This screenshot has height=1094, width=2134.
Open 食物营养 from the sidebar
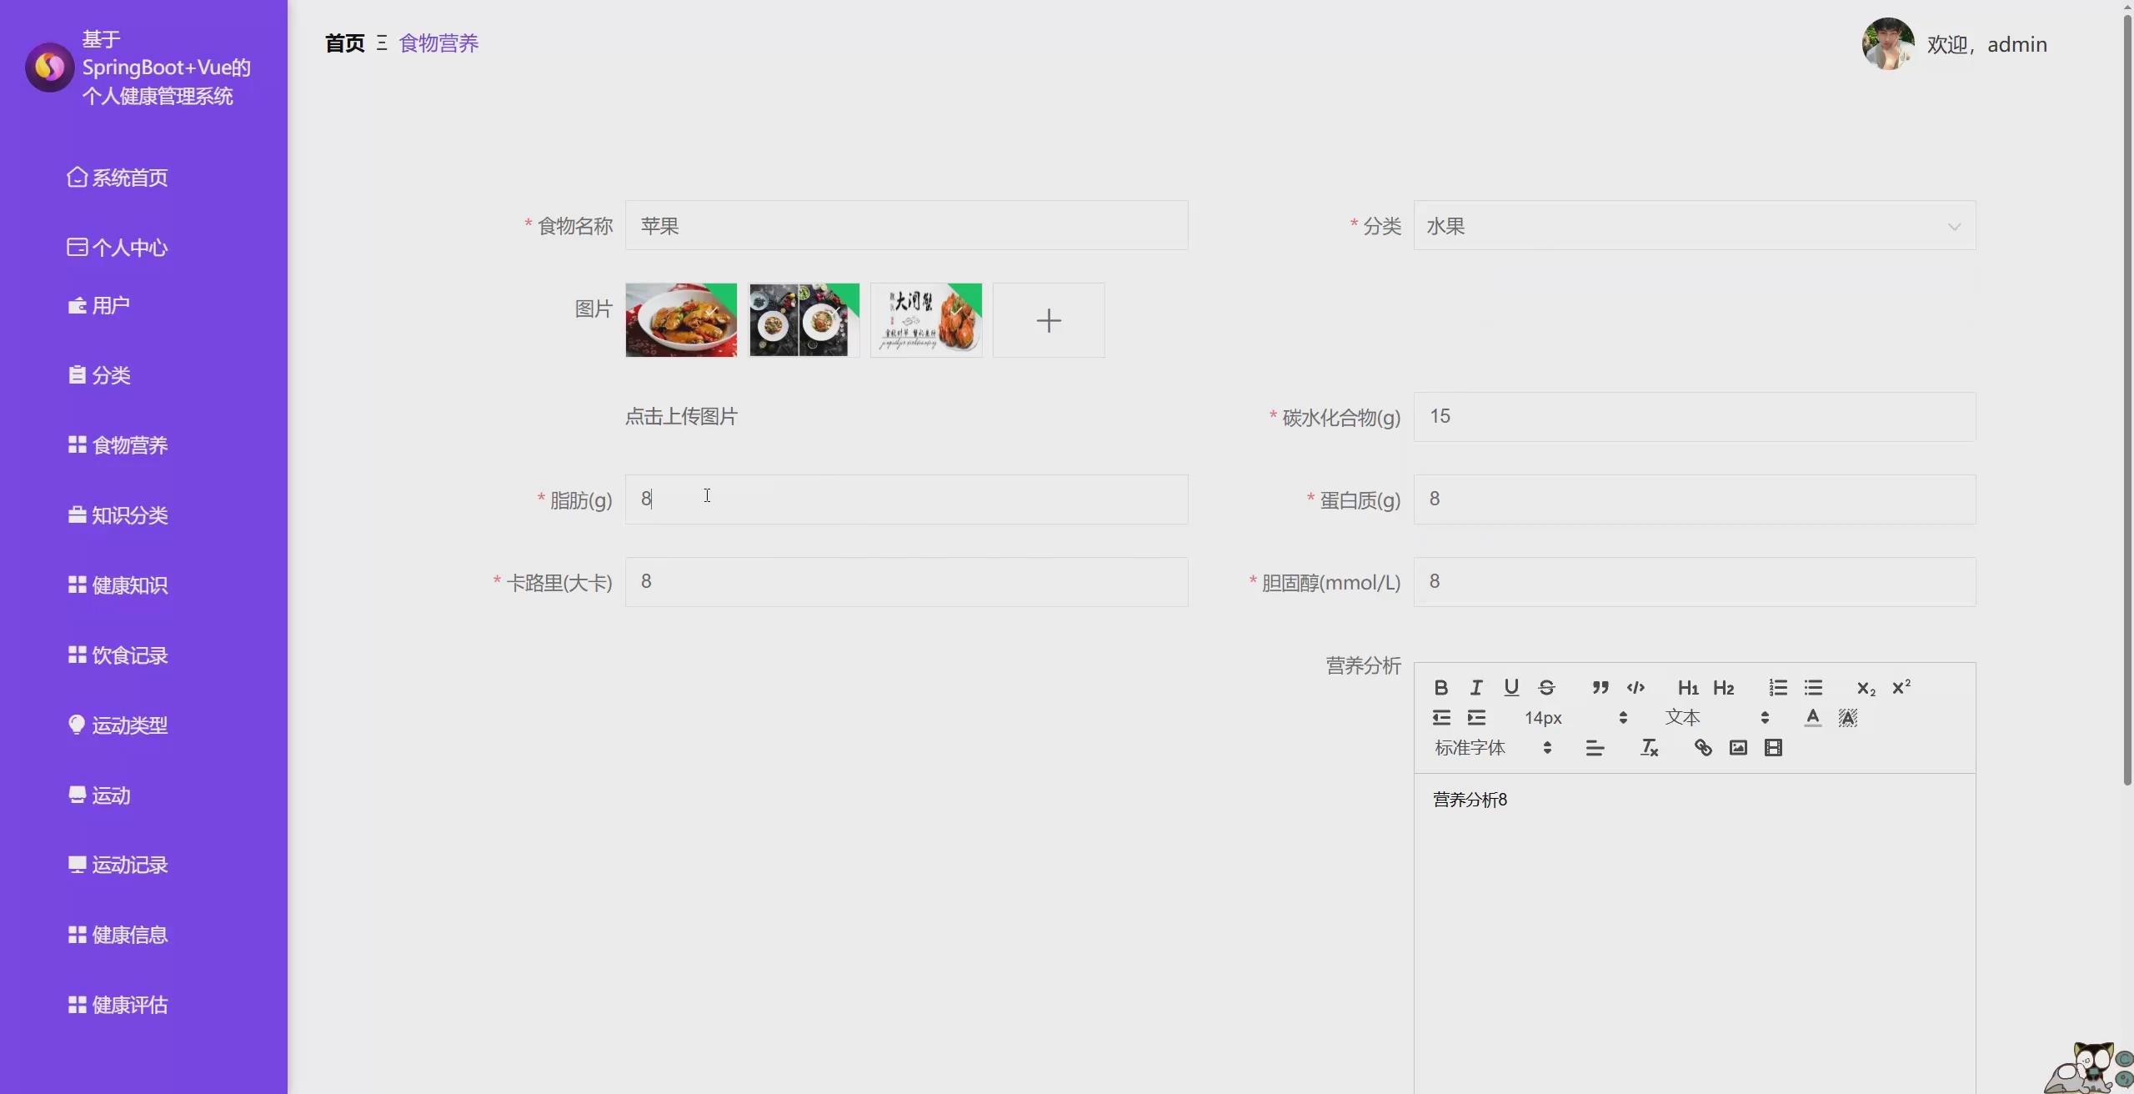[x=130, y=444]
